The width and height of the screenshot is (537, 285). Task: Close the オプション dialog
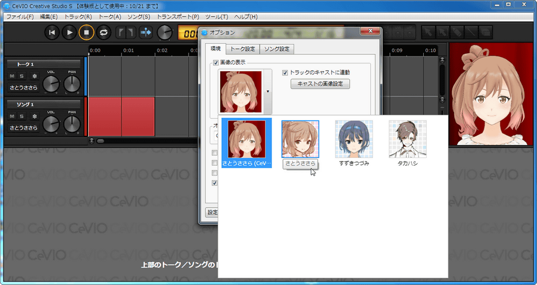pos(370,31)
